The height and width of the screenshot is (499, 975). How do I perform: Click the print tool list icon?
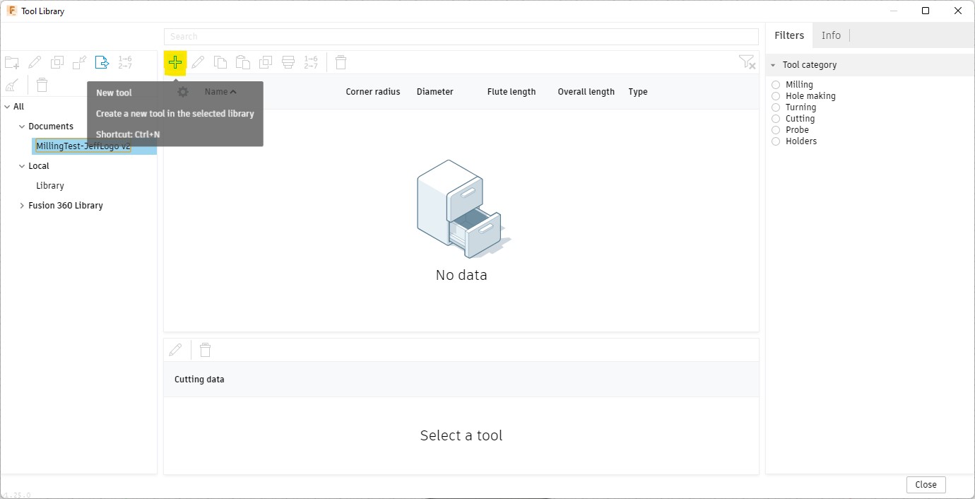coord(288,62)
